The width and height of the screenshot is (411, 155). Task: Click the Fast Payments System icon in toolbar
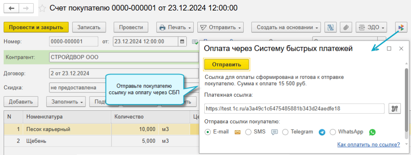coord(401,27)
